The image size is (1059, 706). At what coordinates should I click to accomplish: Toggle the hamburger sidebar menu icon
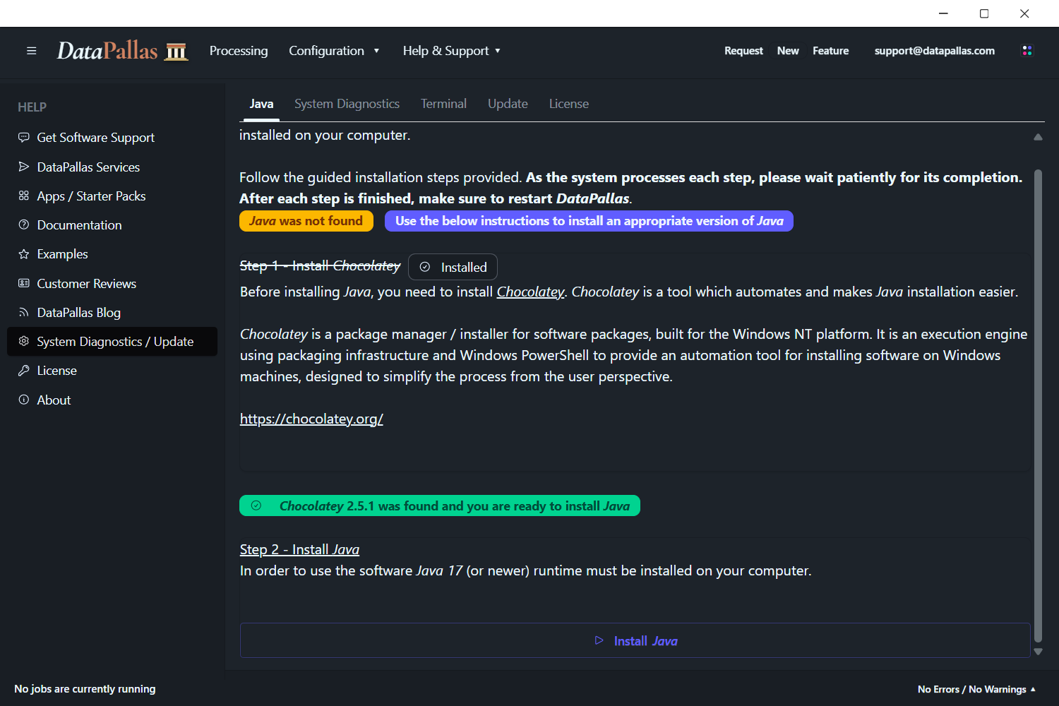coord(31,51)
